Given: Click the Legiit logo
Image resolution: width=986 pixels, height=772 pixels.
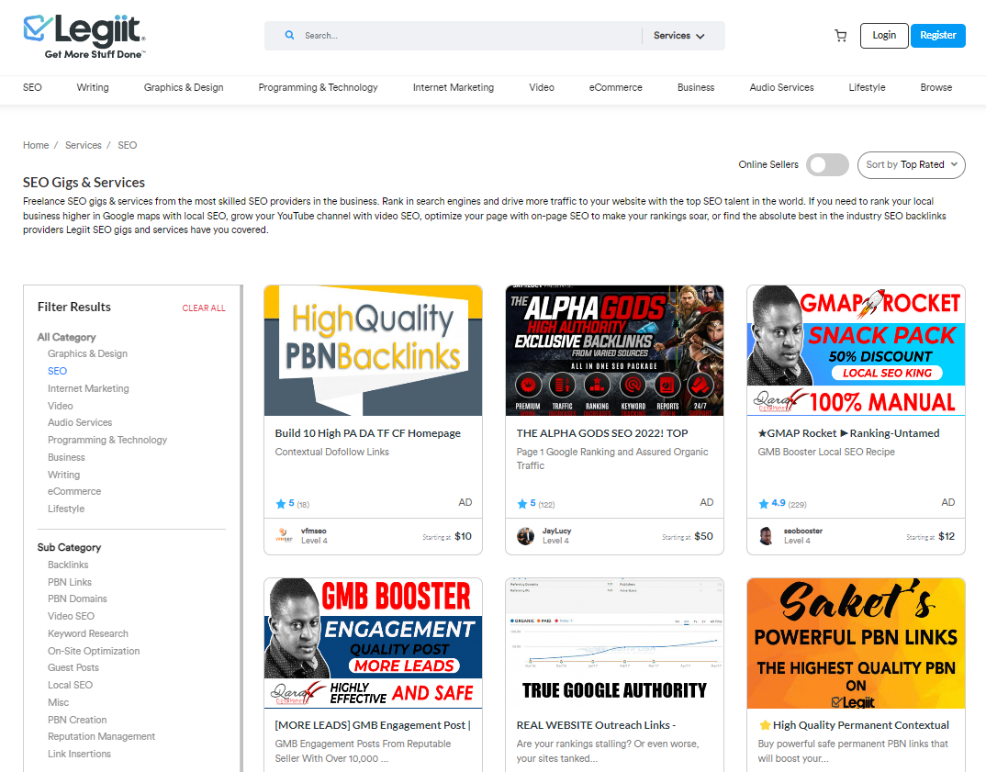Looking at the screenshot, I should (84, 37).
